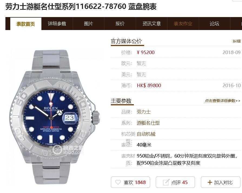Click the 点评 45 button
Viewport: 242px width, 193px height.
pyautogui.click(x=175, y=182)
